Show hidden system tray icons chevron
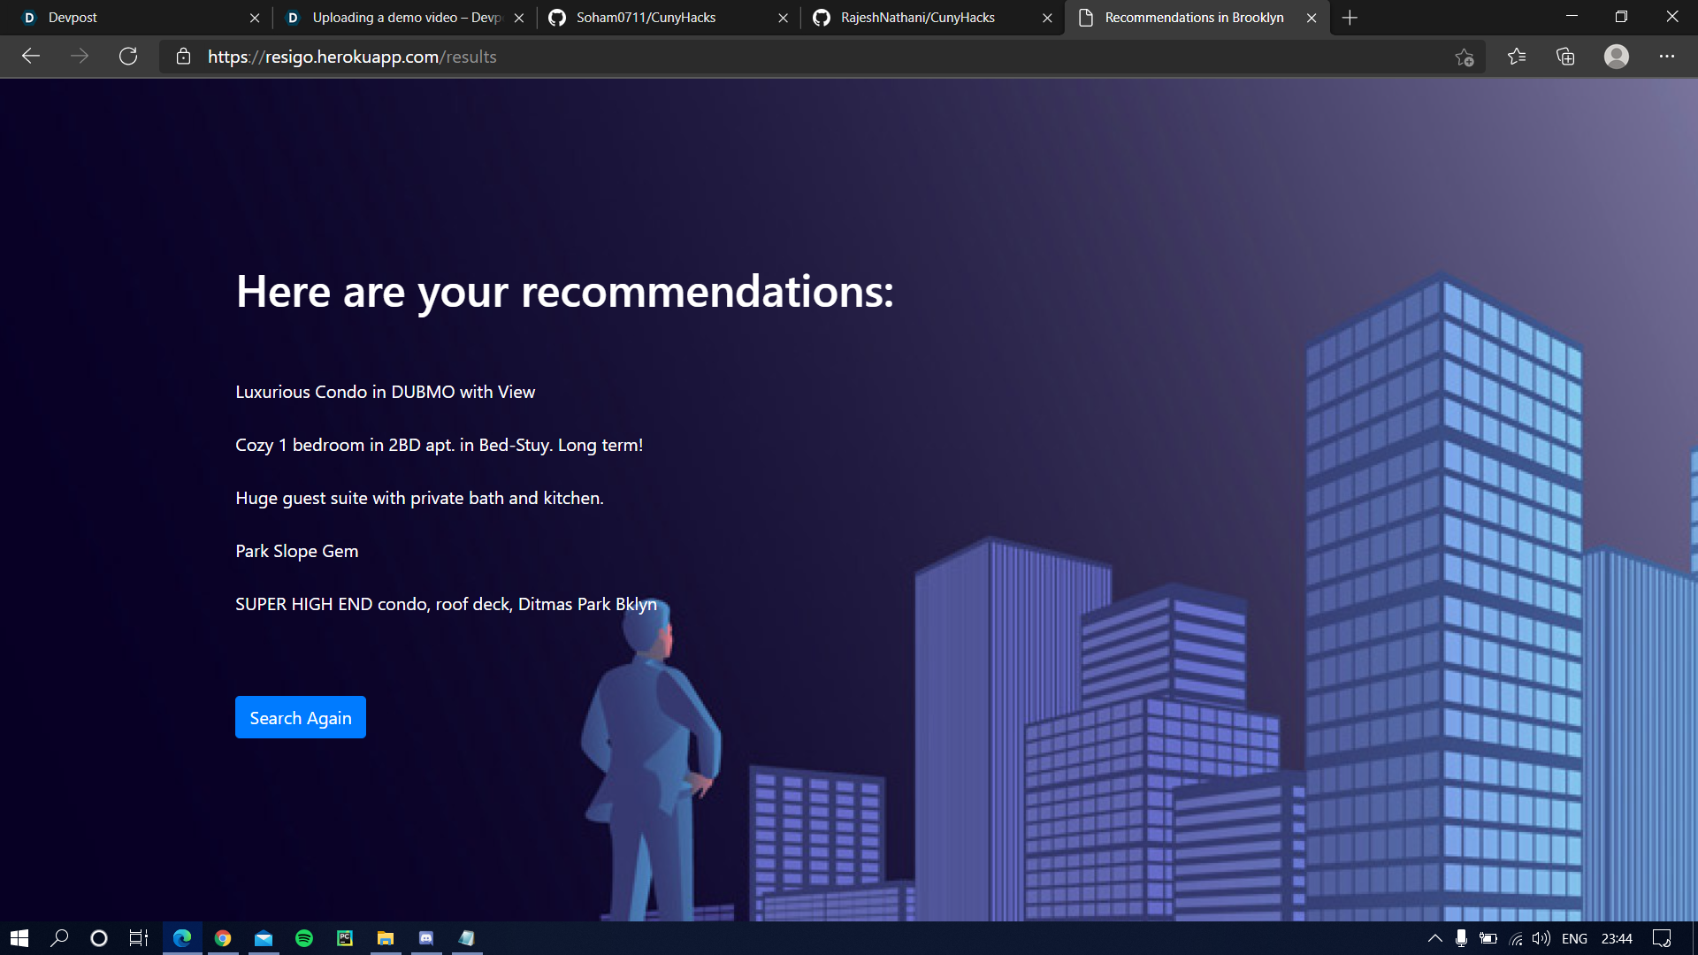Viewport: 1698px width, 955px height. 1434,938
